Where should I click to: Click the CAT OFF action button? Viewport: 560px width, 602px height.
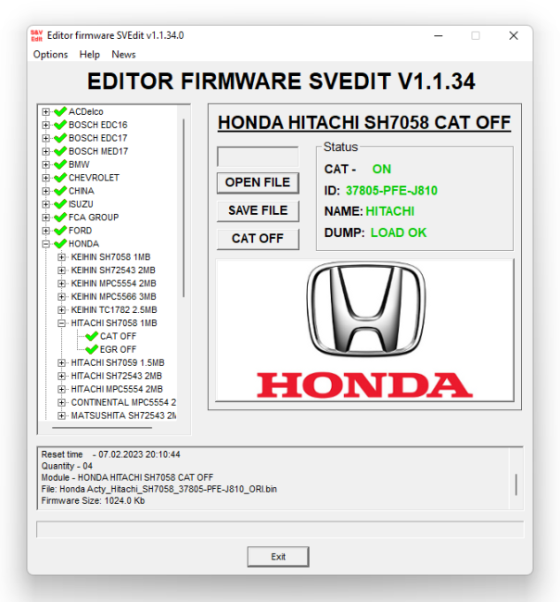(258, 239)
